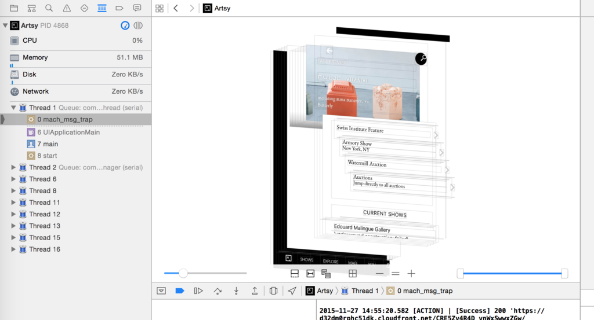Viewport: 594px width, 320px height.
Task: Expand Thread 2 disclosure triangle
Action: [x=13, y=167]
